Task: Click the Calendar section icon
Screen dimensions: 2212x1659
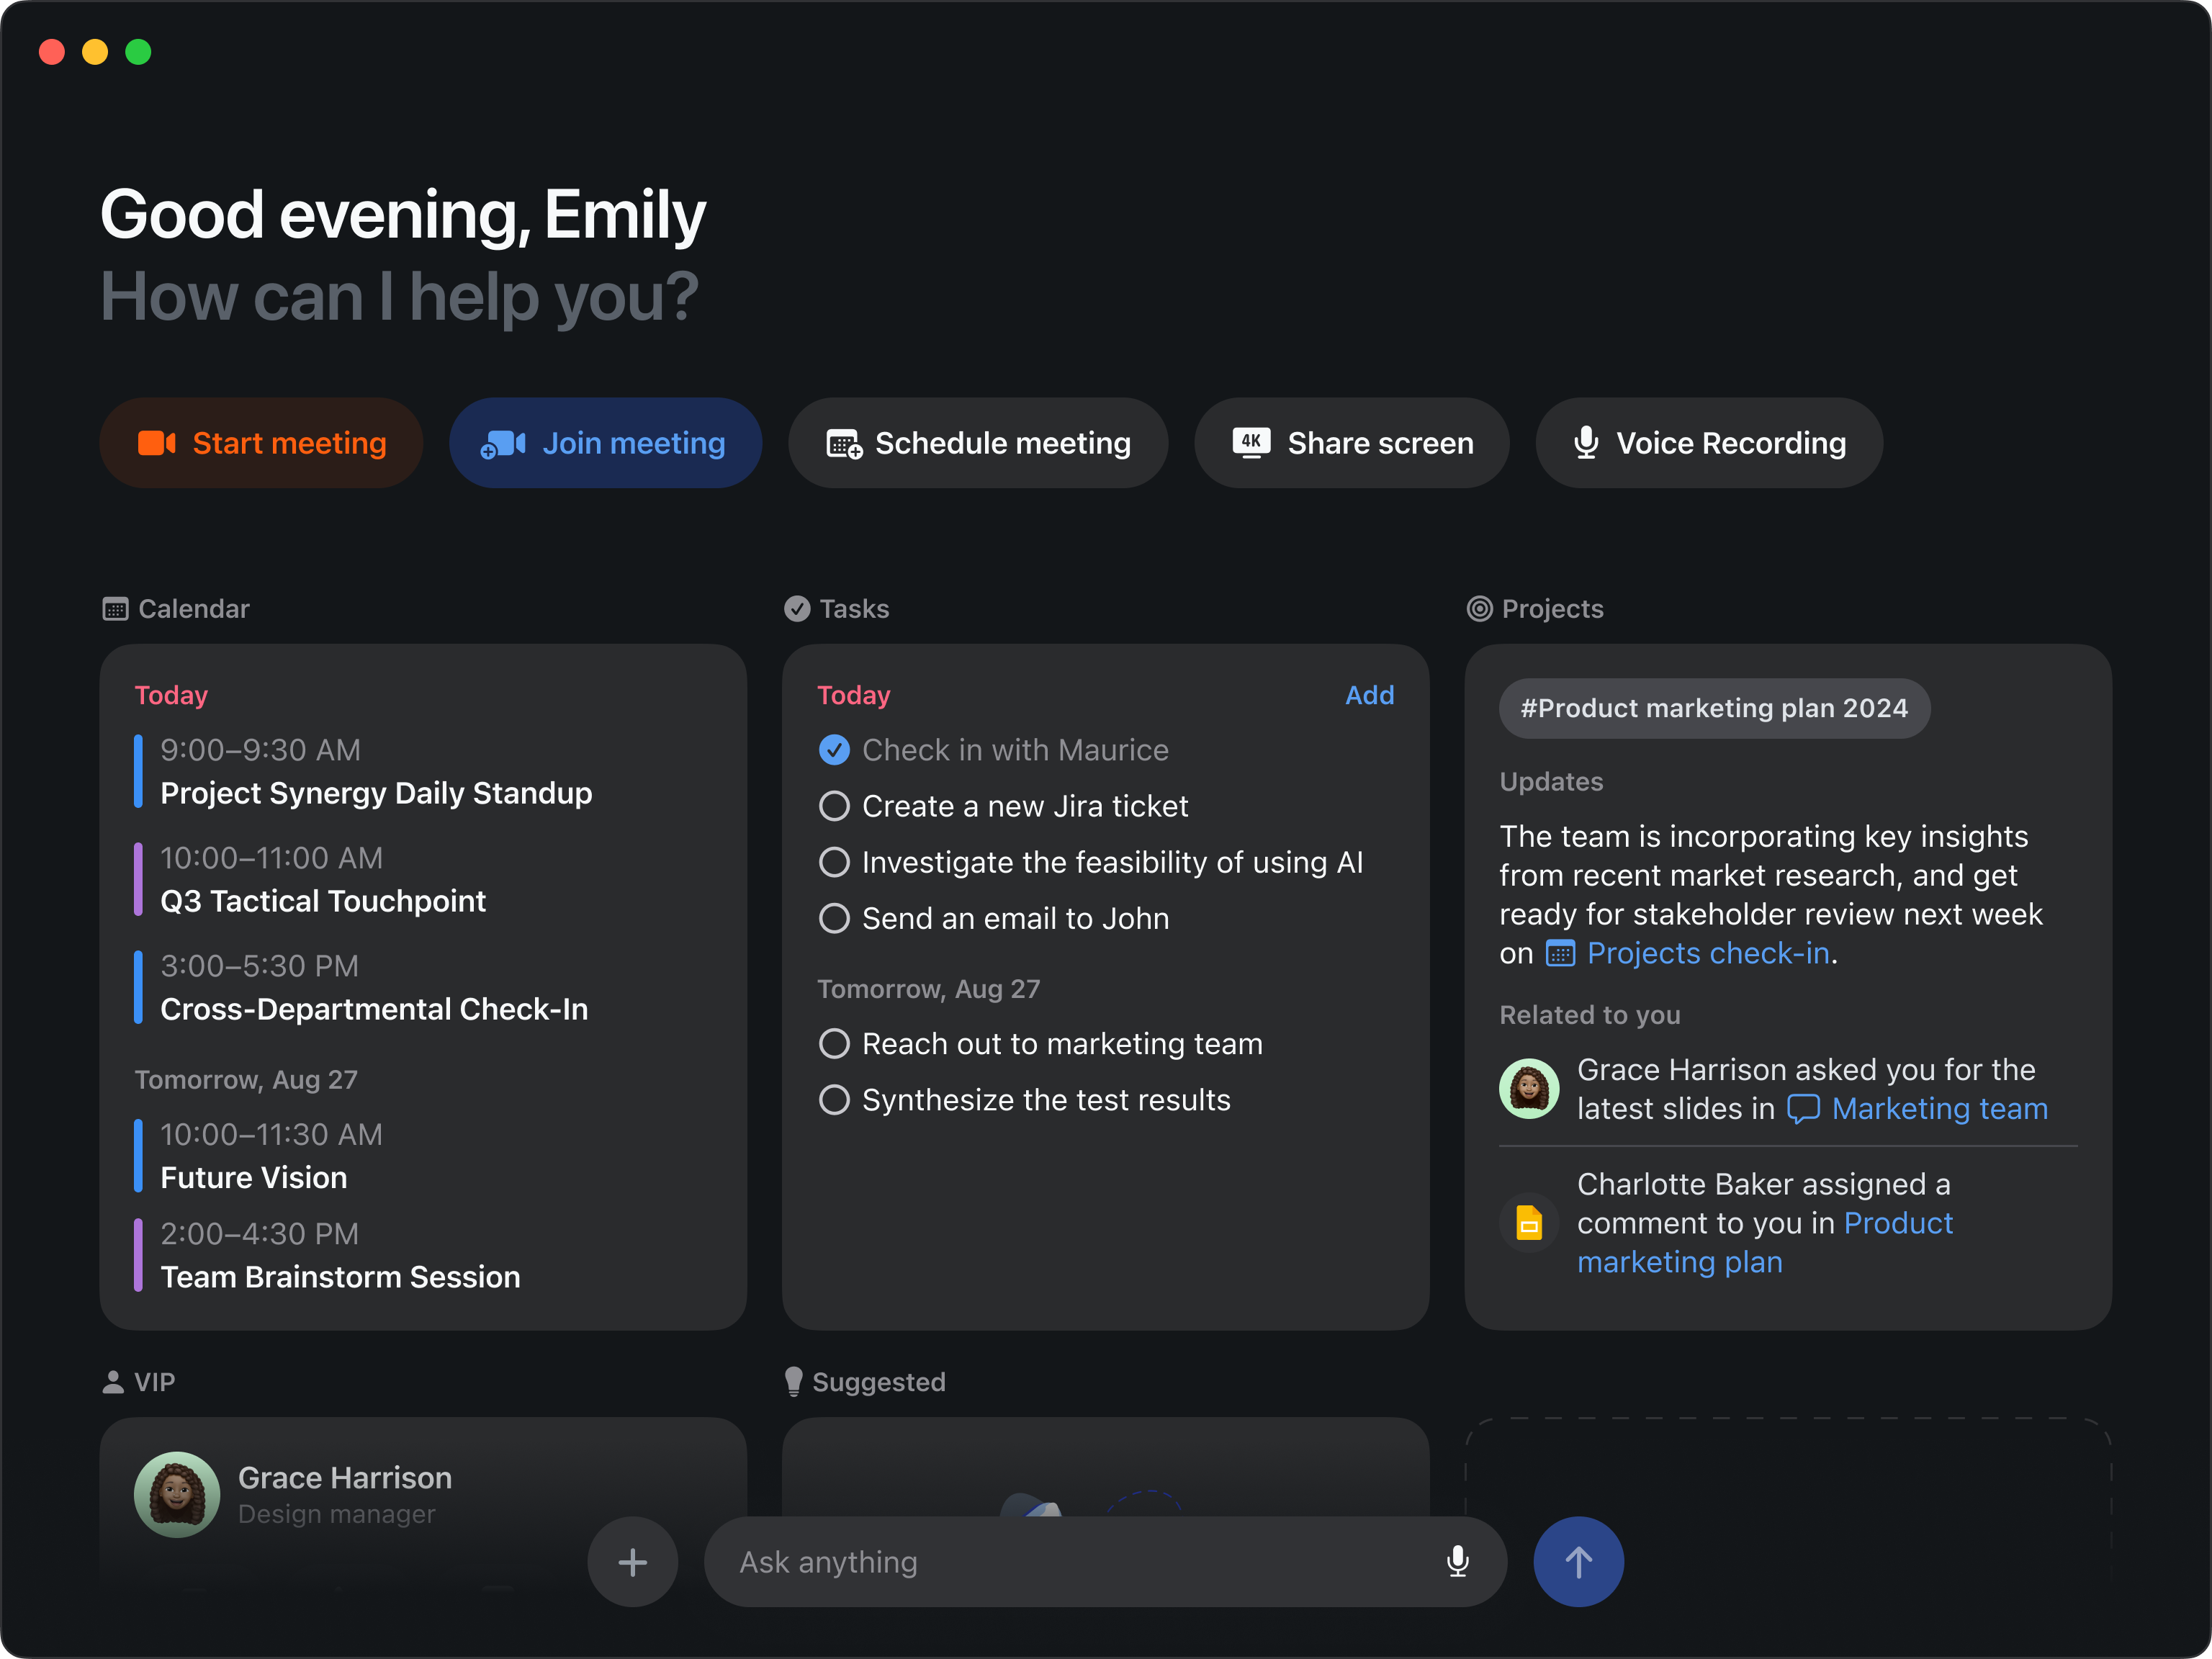Action: [116, 609]
